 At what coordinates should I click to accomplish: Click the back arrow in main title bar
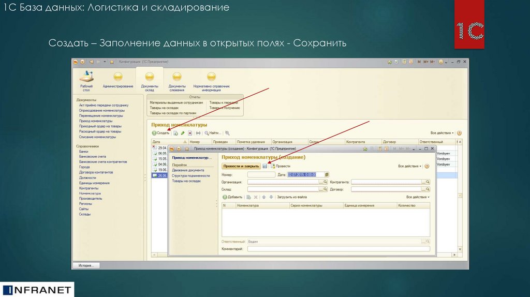[91, 62]
